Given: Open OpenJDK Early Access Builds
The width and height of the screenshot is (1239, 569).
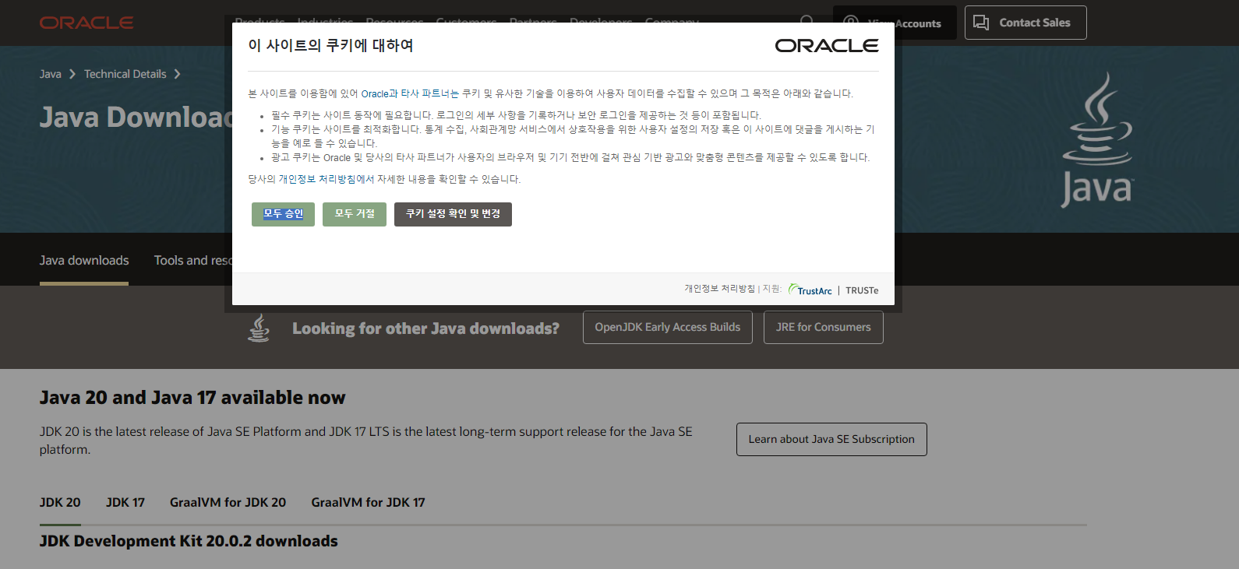Looking at the screenshot, I should click(668, 328).
